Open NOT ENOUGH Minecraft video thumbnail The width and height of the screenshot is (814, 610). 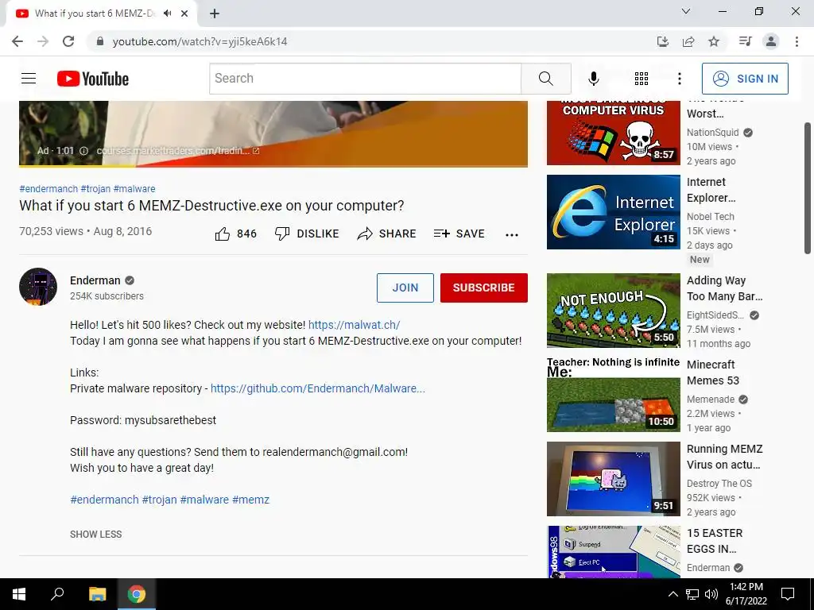click(x=613, y=311)
